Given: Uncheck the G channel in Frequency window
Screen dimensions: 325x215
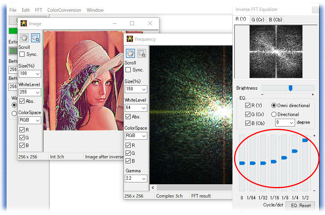Looking at the screenshot, I should click(128, 153).
